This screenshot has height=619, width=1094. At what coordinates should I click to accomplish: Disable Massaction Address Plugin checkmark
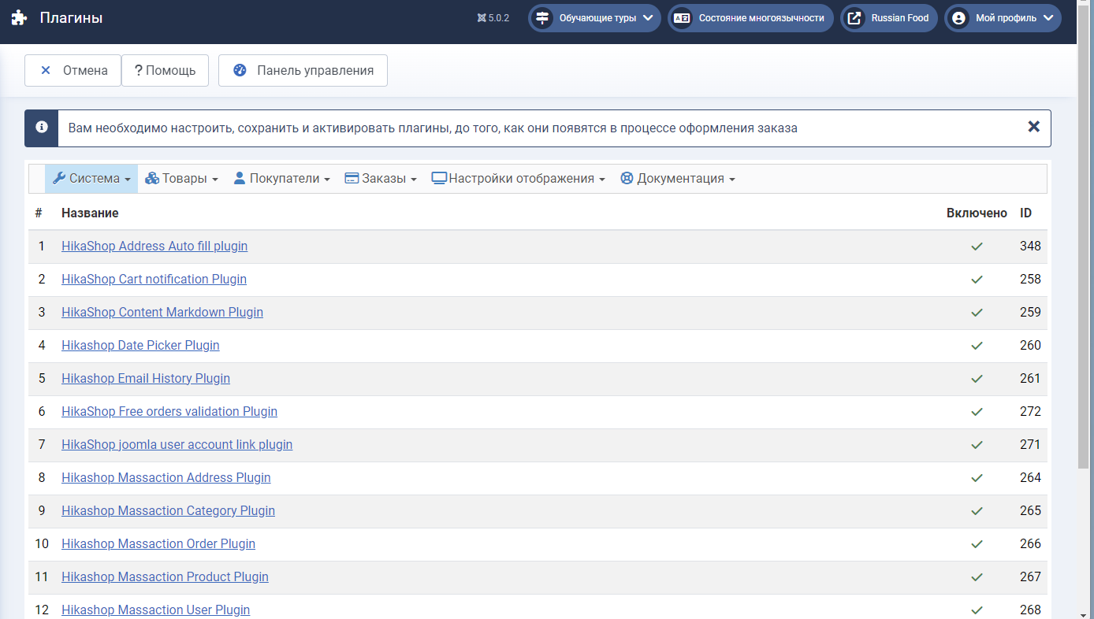coord(977,478)
